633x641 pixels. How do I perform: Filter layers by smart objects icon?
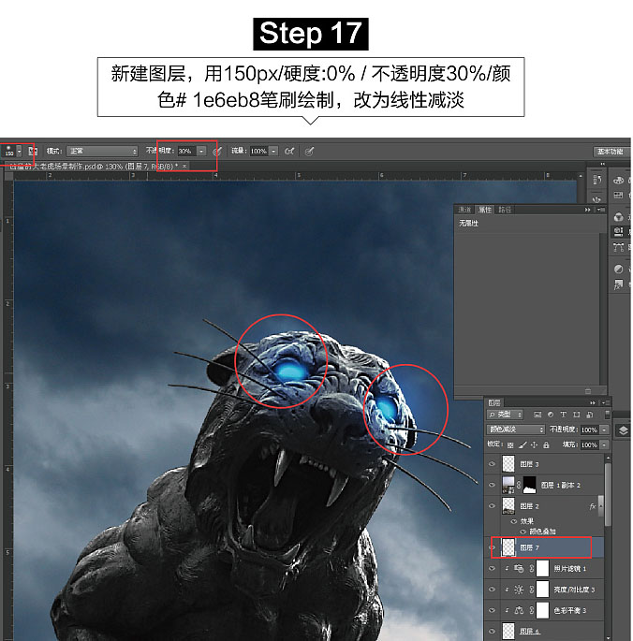[590, 415]
